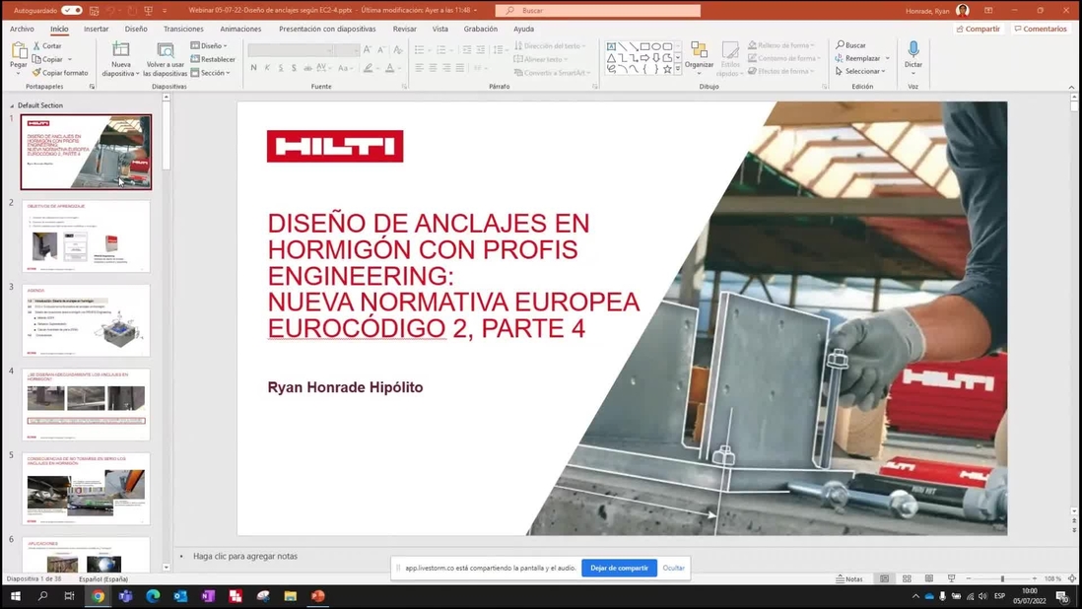Toggle the Notas pane button
1082x609 pixels.
click(849, 578)
